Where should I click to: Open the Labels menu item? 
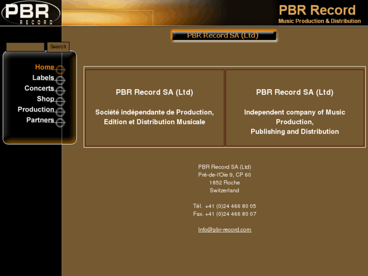pos(43,78)
